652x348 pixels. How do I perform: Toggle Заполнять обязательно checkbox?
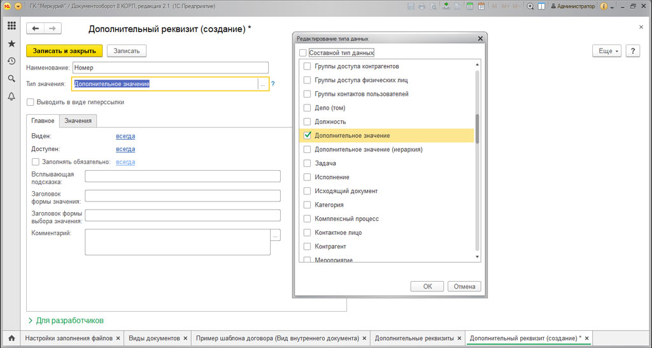tap(36, 162)
